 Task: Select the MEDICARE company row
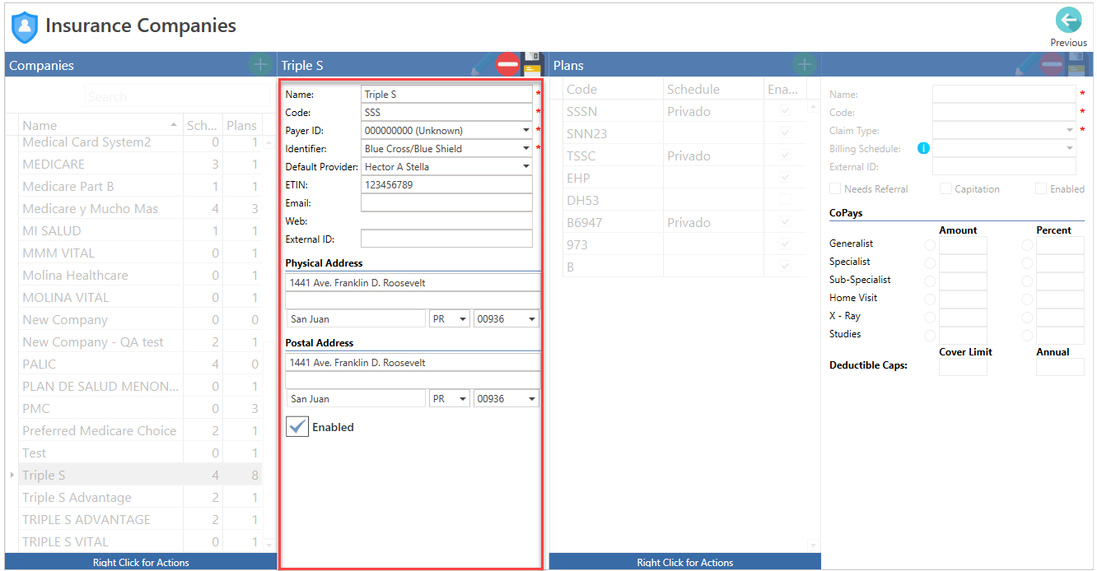click(140, 164)
